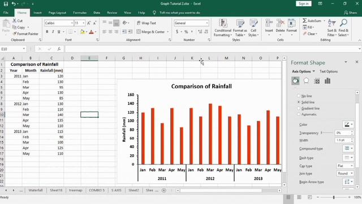Open Sort & Filter
Screen dimensions: 362x204
[332, 28]
